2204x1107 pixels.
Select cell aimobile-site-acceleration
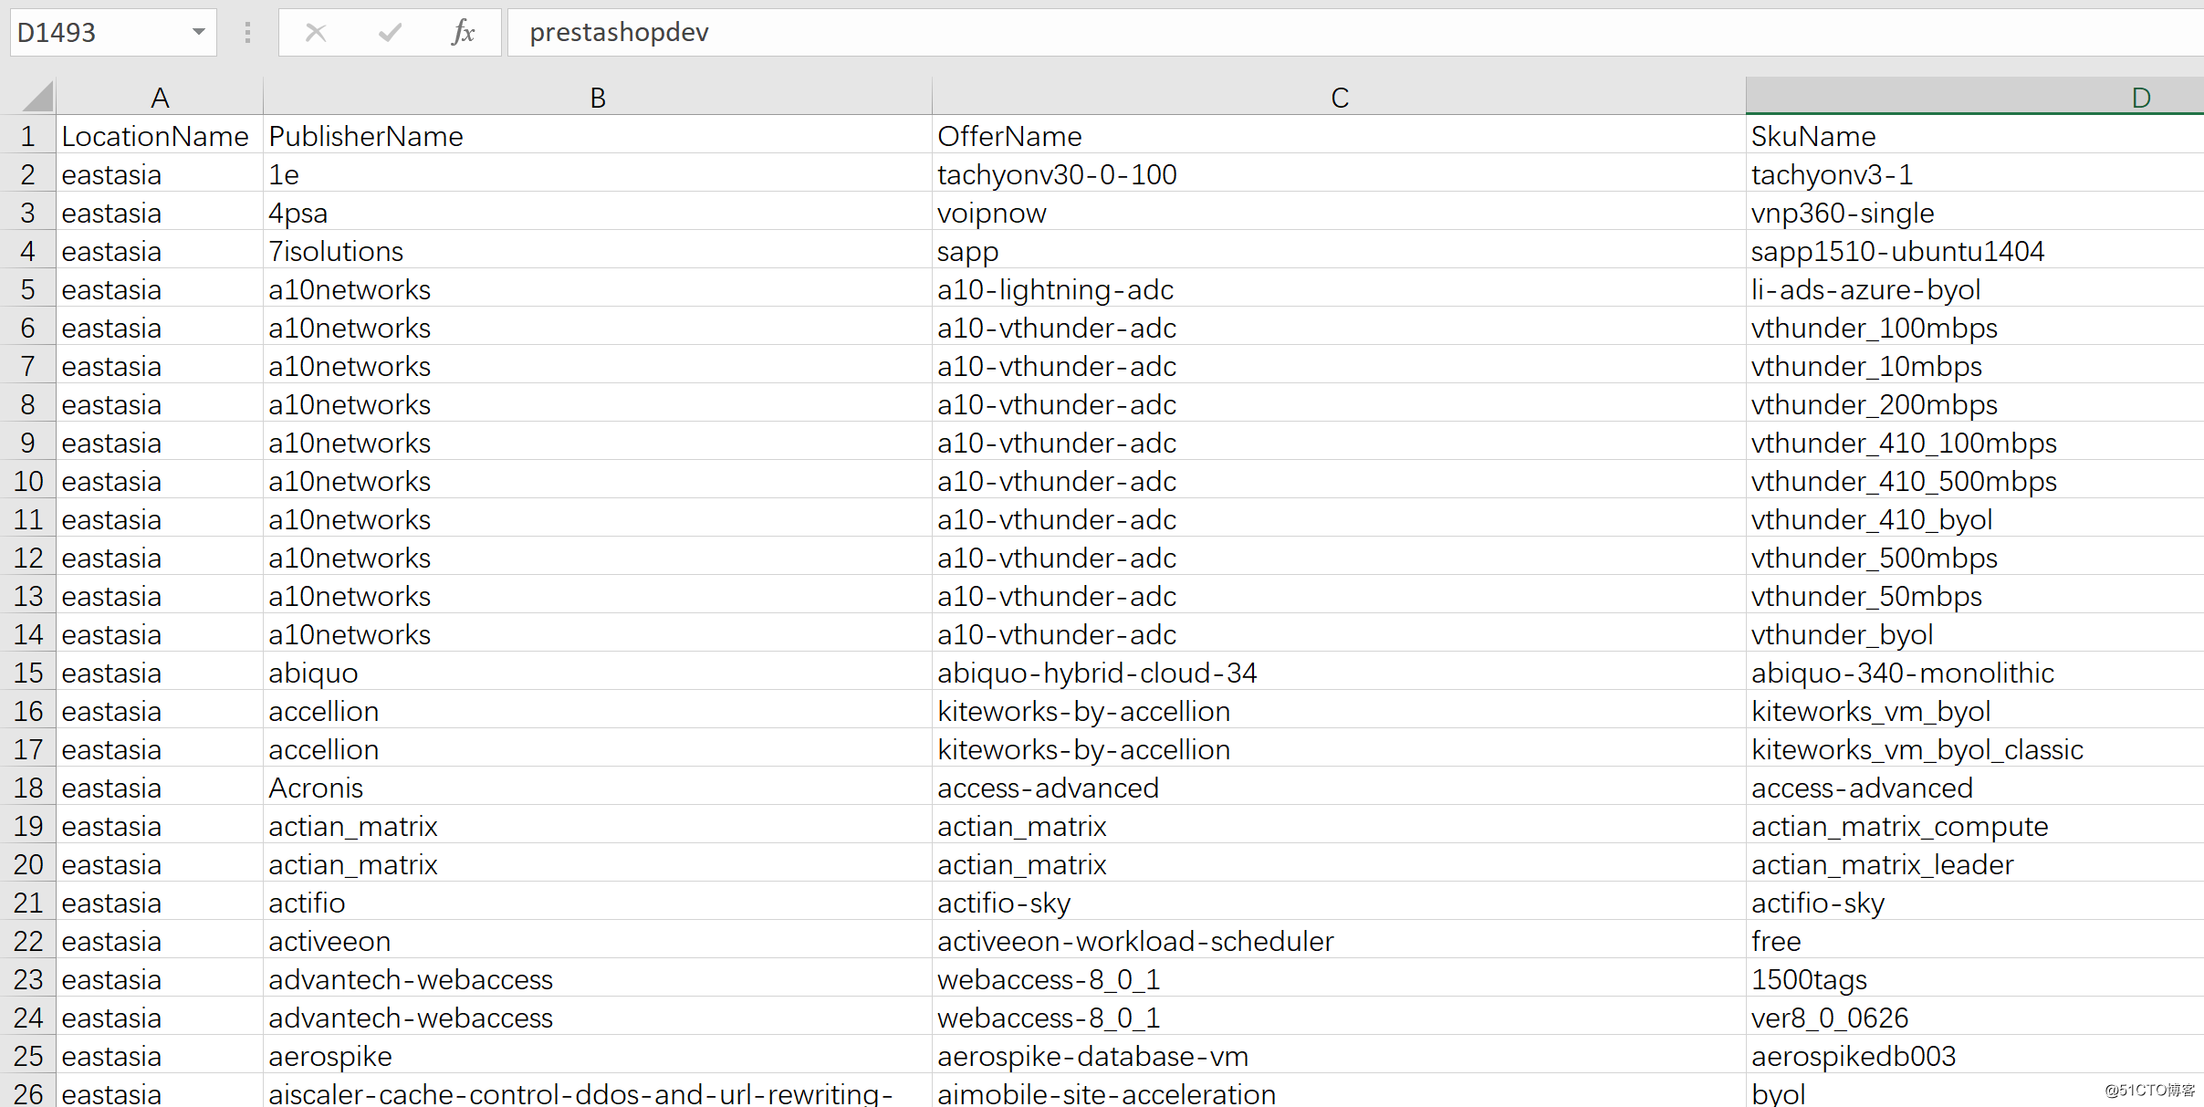pyautogui.click(x=1339, y=1091)
